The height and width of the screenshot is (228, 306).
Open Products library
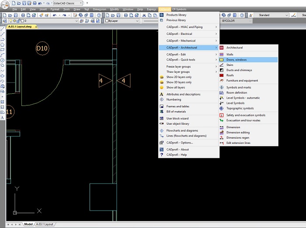189,15
